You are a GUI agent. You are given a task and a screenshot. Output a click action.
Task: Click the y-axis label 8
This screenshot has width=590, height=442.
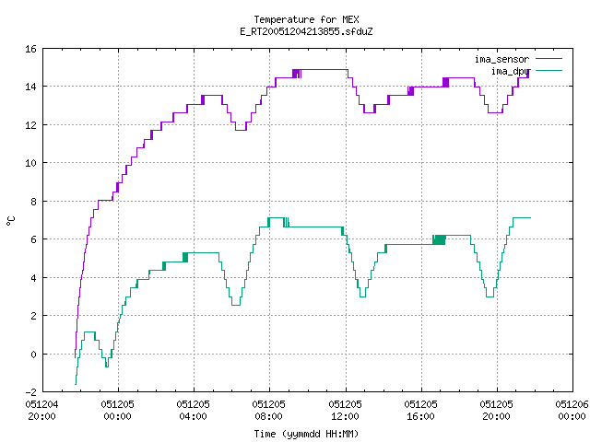pyautogui.click(x=33, y=202)
